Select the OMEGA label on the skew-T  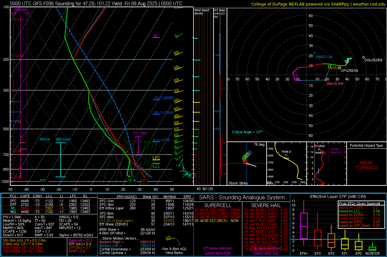[x=20, y=10]
